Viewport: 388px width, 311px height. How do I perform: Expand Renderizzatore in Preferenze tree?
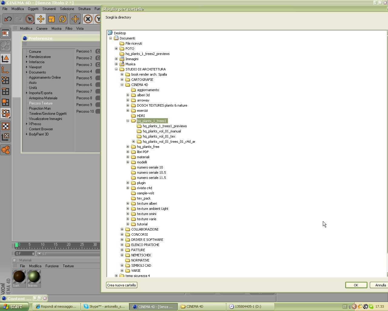pos(27,57)
